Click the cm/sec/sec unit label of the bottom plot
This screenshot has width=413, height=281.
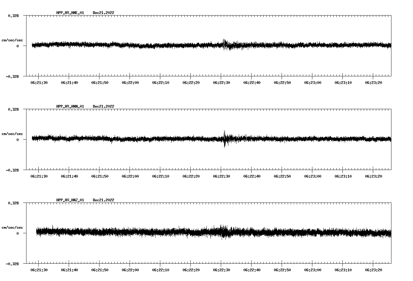click(12, 227)
